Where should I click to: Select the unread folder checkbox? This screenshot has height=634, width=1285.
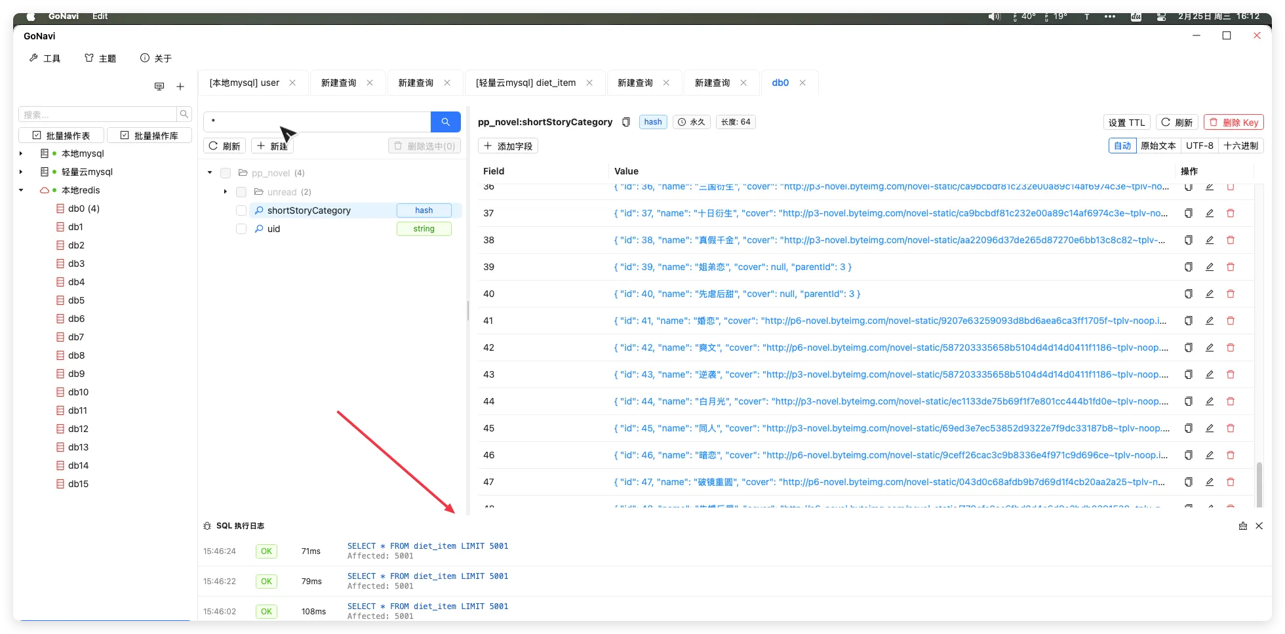pos(241,192)
